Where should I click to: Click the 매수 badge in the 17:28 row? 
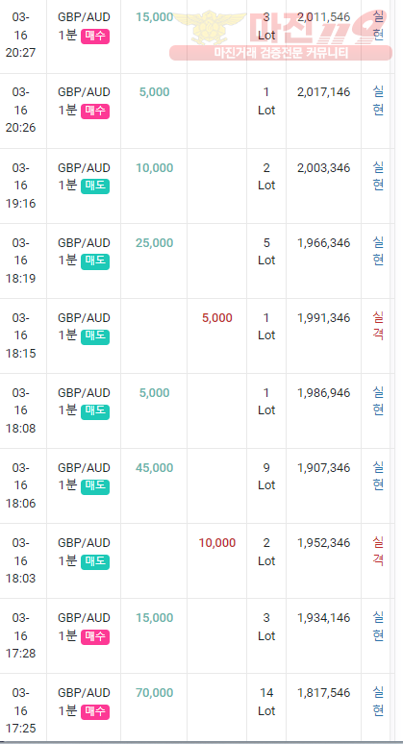(95, 636)
